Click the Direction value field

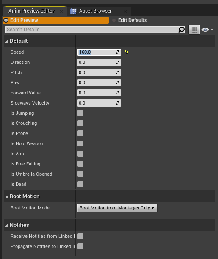[99, 63]
